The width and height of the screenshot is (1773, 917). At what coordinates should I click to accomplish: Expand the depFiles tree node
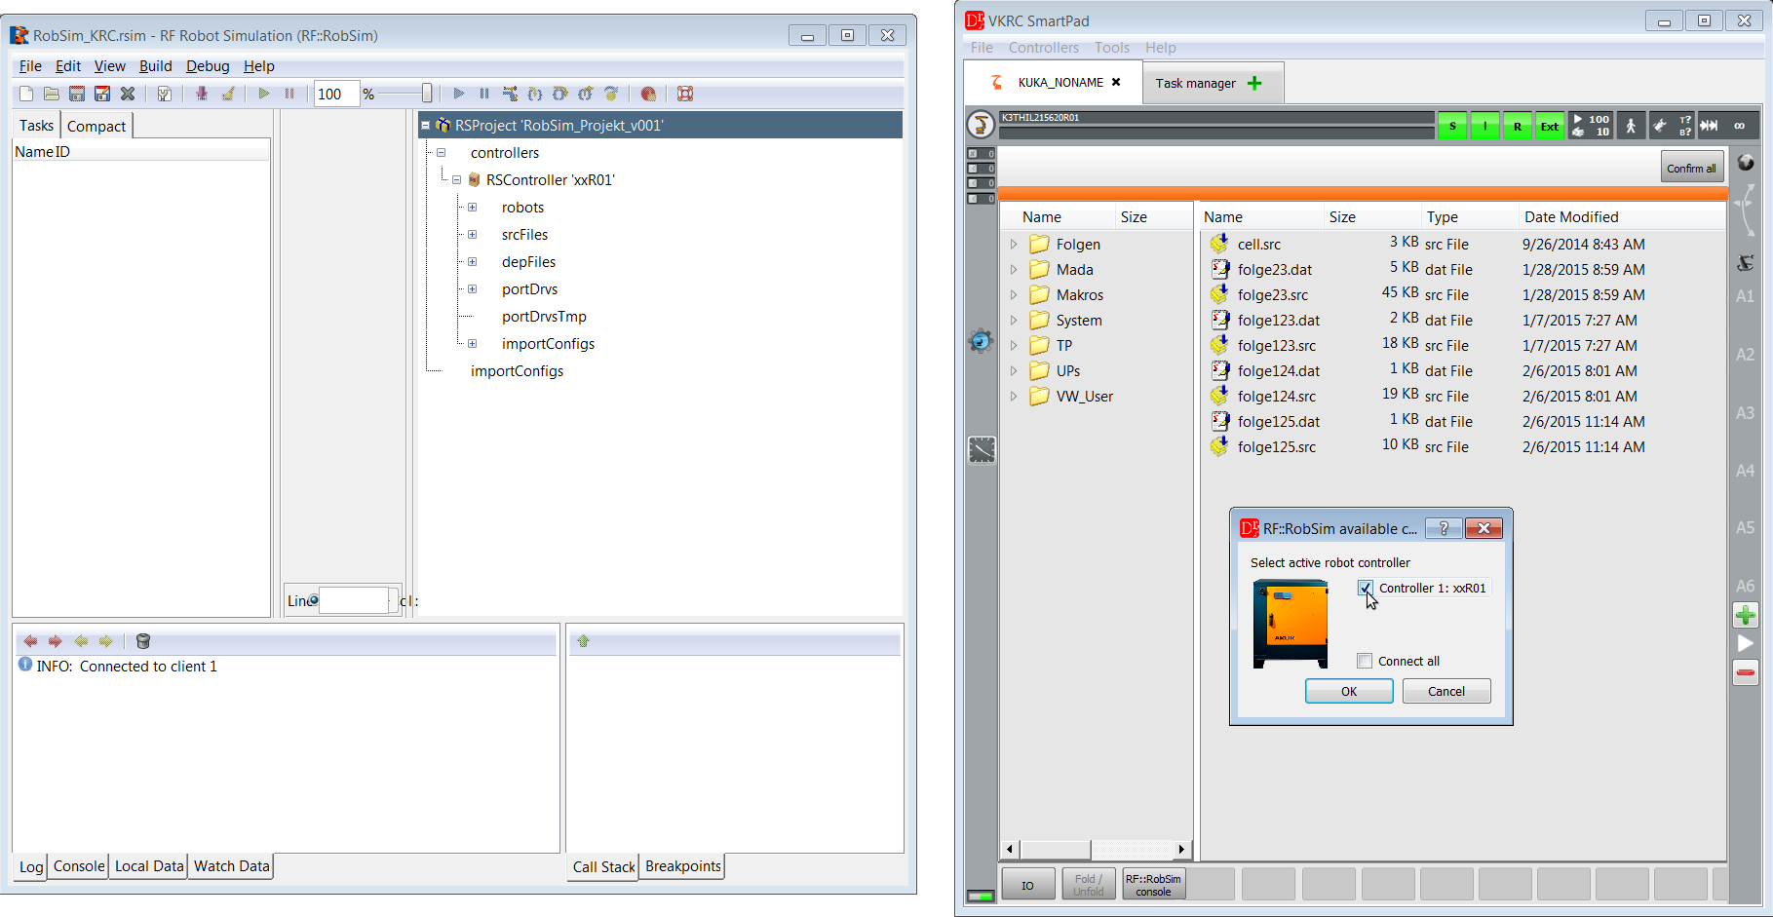(473, 262)
